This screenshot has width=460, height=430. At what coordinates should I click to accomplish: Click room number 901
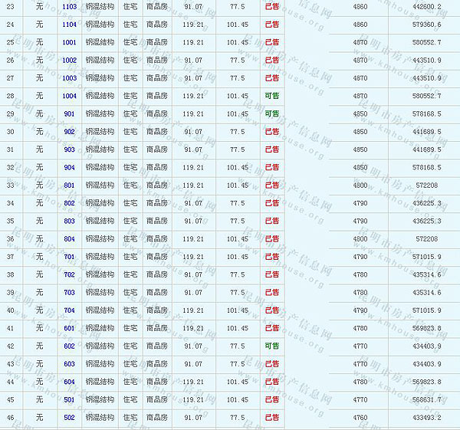click(x=69, y=113)
